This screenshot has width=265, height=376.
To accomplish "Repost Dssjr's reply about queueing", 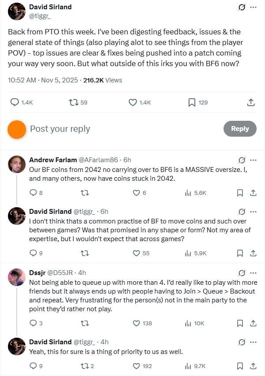I will (x=85, y=323).
